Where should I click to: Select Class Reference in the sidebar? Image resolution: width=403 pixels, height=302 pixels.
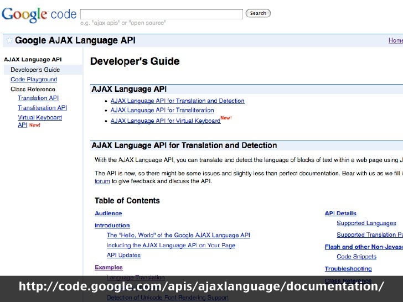click(x=33, y=89)
